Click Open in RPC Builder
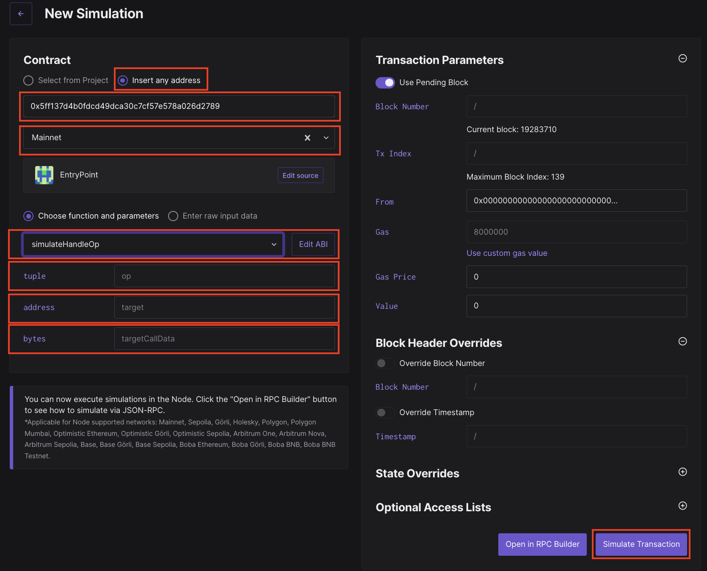707x571 pixels. tap(542, 544)
